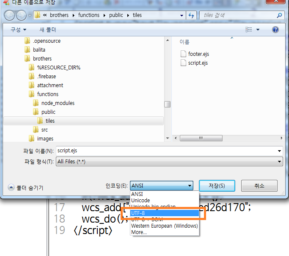The width and height of the screenshot is (289, 256).
Task: Click the tree scrollbar up arrow
Action: [x=168, y=40]
